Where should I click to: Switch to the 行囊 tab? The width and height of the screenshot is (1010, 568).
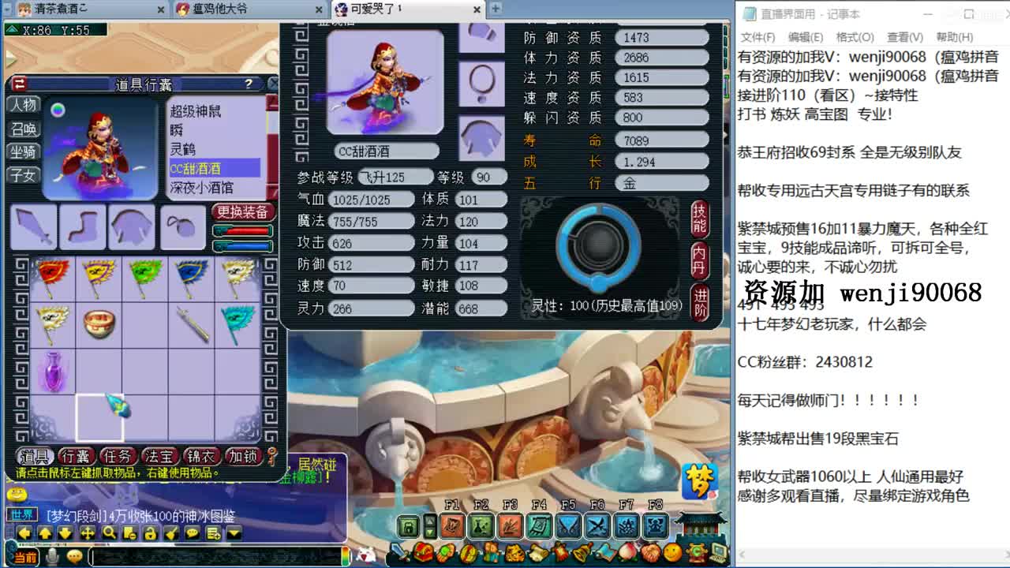pos(77,456)
